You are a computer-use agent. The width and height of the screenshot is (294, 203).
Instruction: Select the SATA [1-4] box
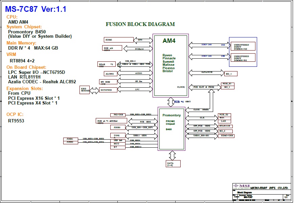(x=173, y=164)
